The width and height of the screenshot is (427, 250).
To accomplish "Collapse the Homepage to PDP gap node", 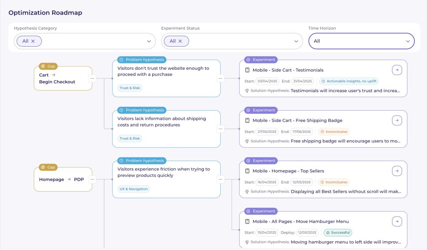I will point(92,179).
